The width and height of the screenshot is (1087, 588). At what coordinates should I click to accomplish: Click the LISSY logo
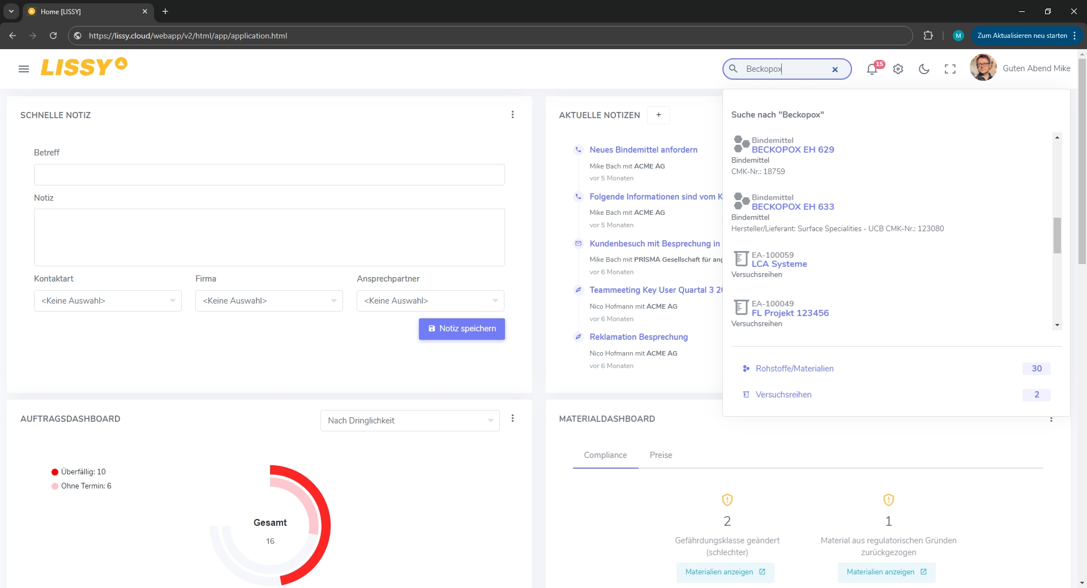(x=84, y=67)
